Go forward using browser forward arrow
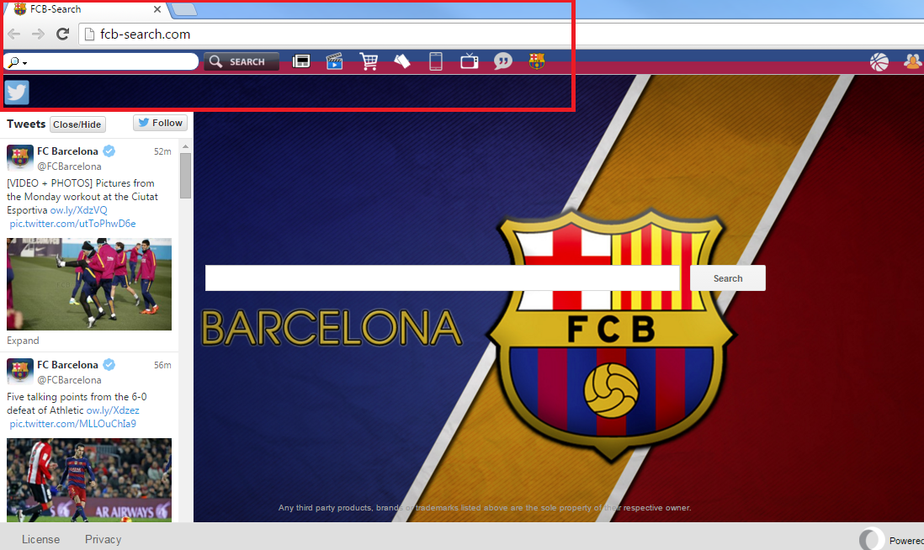Image resolution: width=924 pixels, height=550 pixels. click(x=39, y=34)
